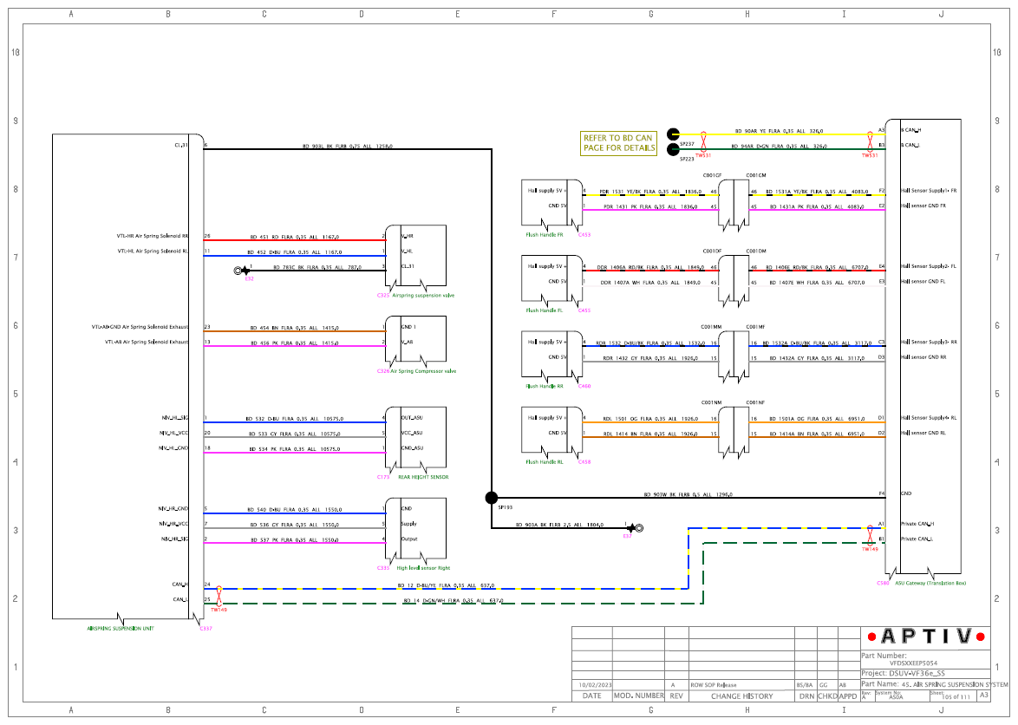This screenshot has height=725, width=1018.
Task: Select the Airspring suspension valve connector box
Action: (415, 256)
